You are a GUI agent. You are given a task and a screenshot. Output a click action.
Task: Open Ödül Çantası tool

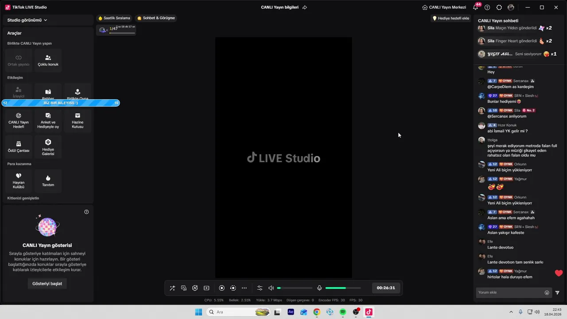coord(19,147)
